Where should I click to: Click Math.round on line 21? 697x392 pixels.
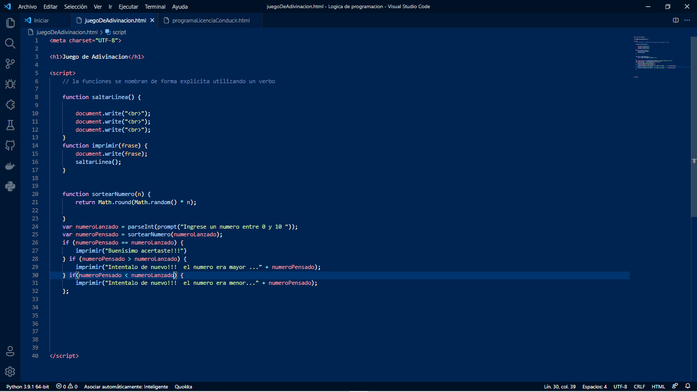point(115,202)
